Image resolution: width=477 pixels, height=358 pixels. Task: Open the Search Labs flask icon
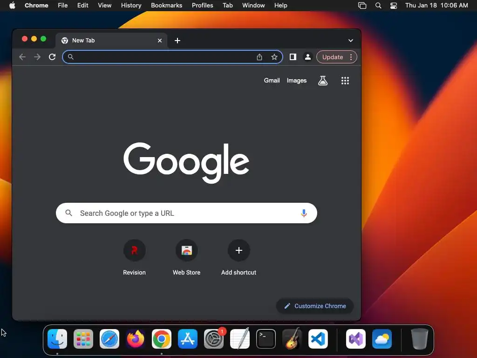(323, 81)
